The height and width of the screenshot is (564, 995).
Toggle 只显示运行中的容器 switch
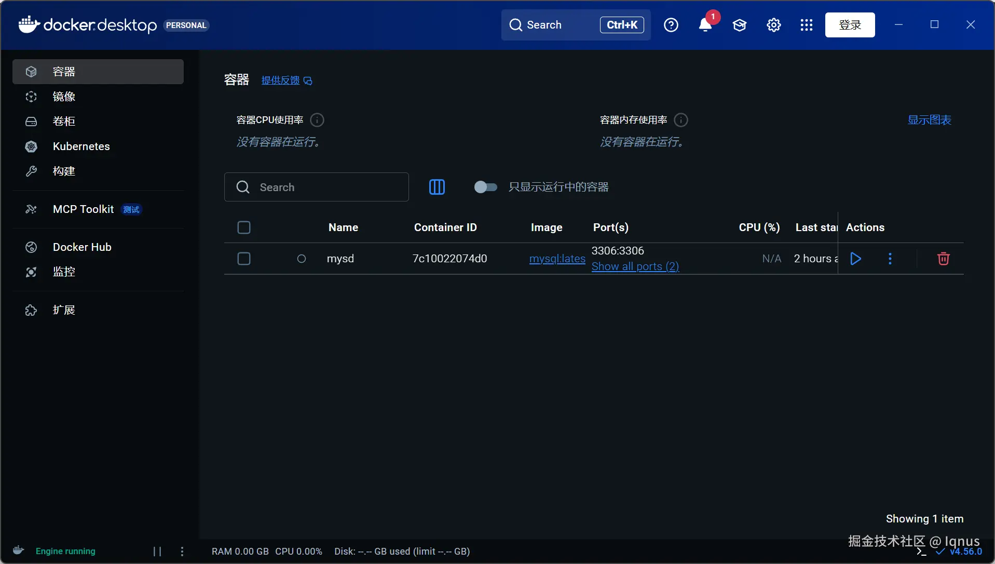485,187
